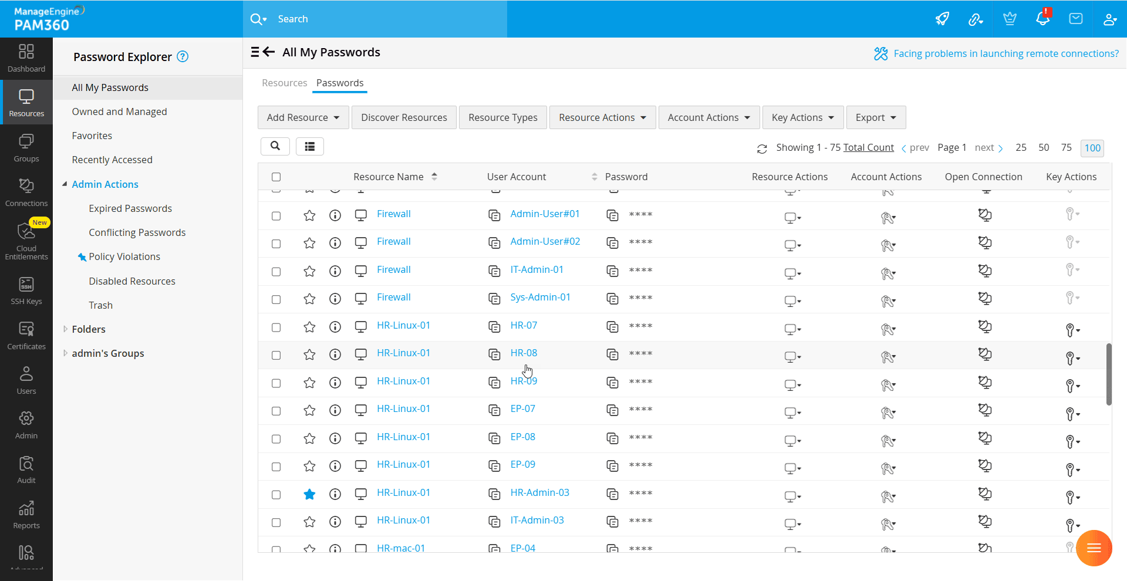Toggle favorite star for HR-Admin-03 row
This screenshot has height=581, width=1127.
click(309, 494)
